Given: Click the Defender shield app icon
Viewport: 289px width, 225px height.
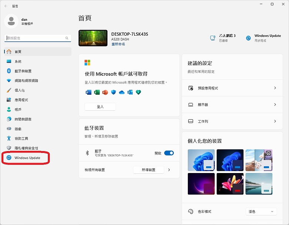Looking at the screenshot, I should 113,92.
